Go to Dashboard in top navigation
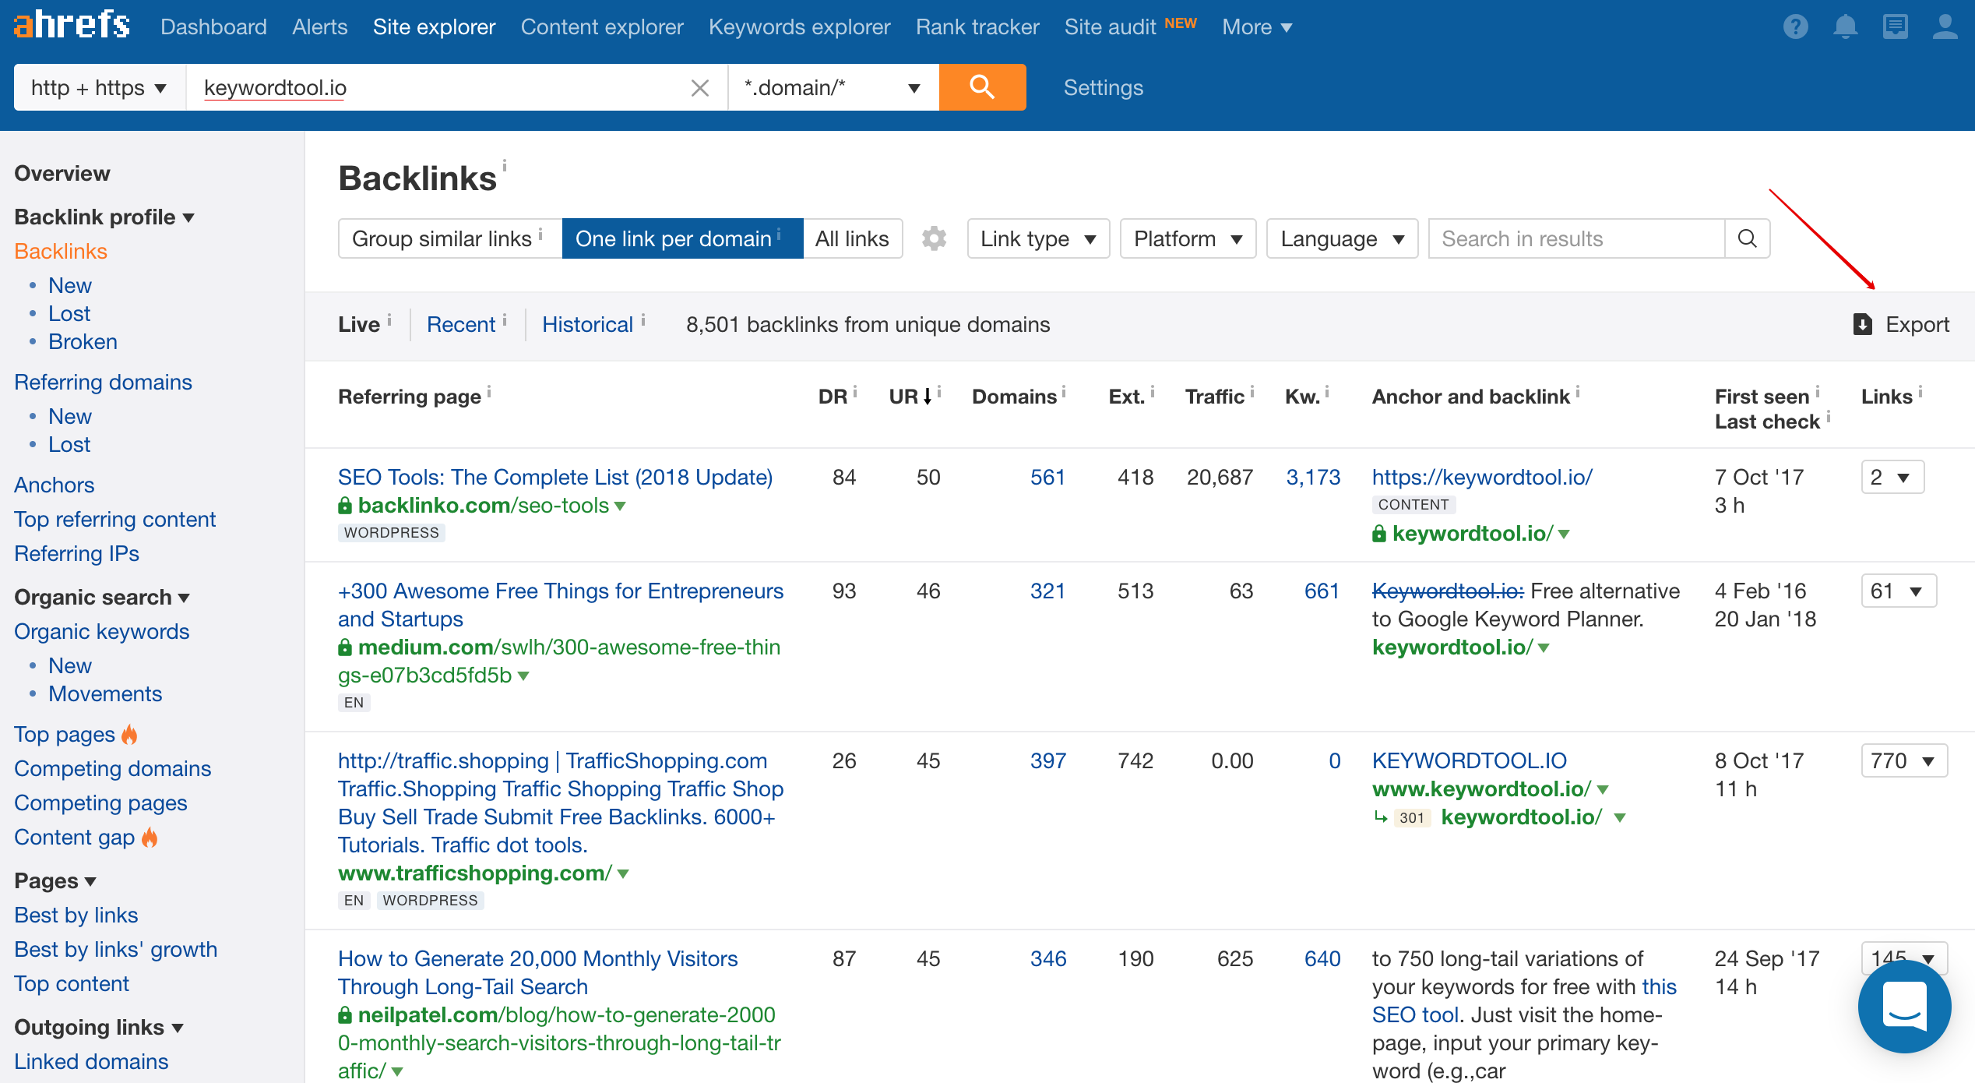 coord(213,26)
